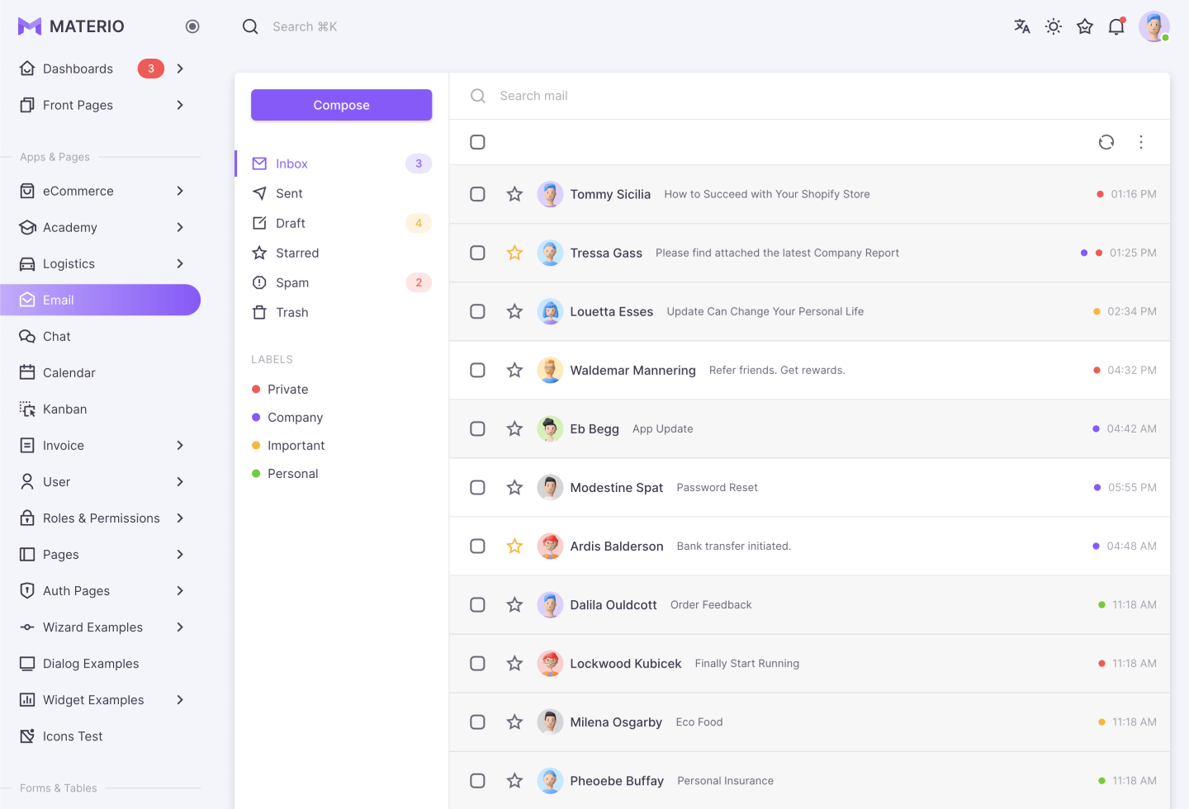1189x809 pixels.
Task: Open the three-dot more options menu
Action: pyautogui.click(x=1141, y=142)
